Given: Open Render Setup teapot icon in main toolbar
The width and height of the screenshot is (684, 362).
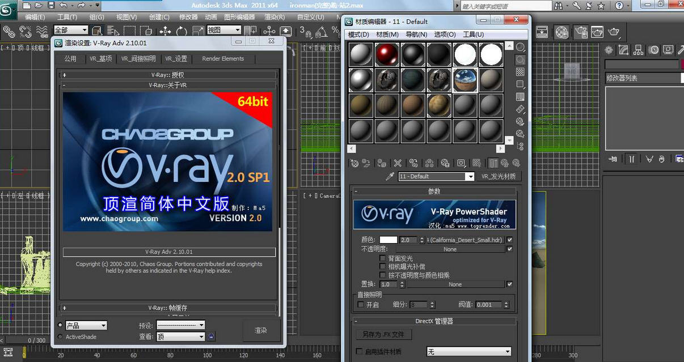Looking at the screenshot, I should (x=581, y=32).
